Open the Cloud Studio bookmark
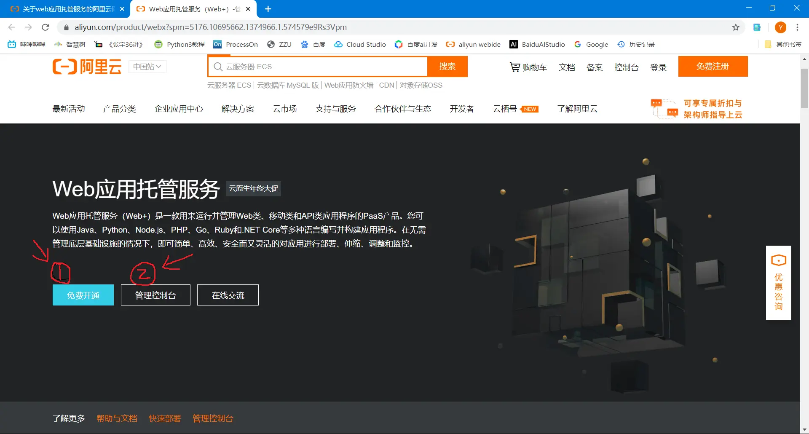The image size is (809, 434). tap(360, 44)
